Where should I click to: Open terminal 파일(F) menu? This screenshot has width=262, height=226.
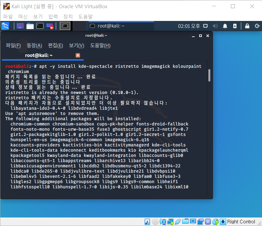13,46
